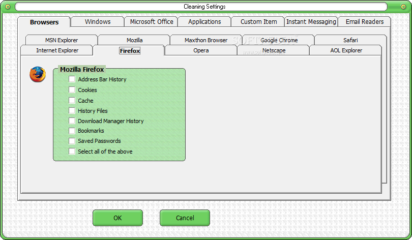Switch to Google Chrome tab

[279, 40]
